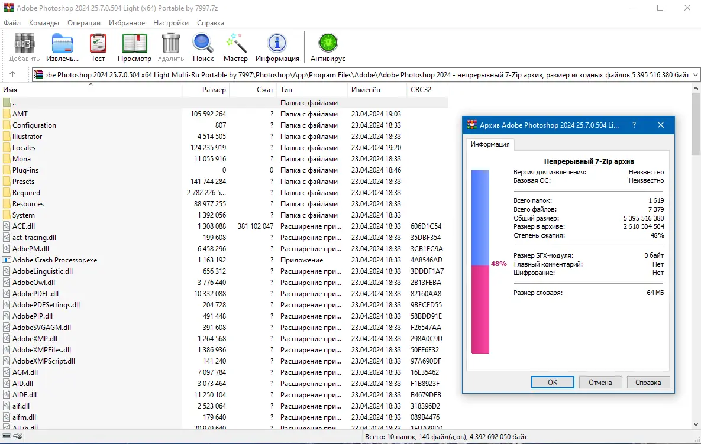The width and height of the screenshot is (701, 444).
Task: Confirm dialog with ОК button
Action: coord(553,383)
